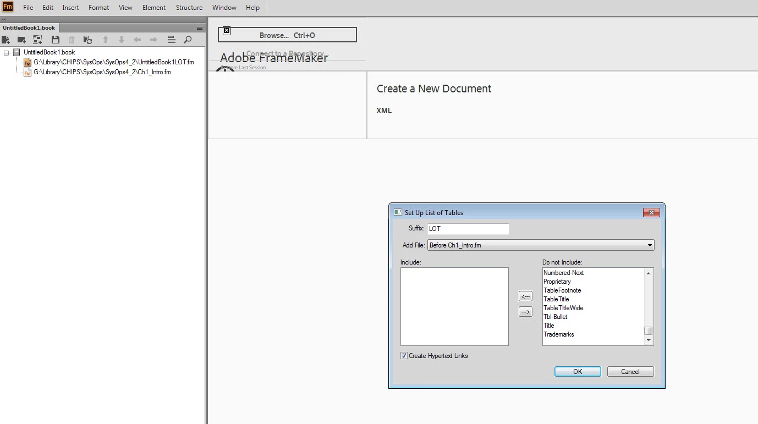Open the Format menu

pyautogui.click(x=99, y=8)
